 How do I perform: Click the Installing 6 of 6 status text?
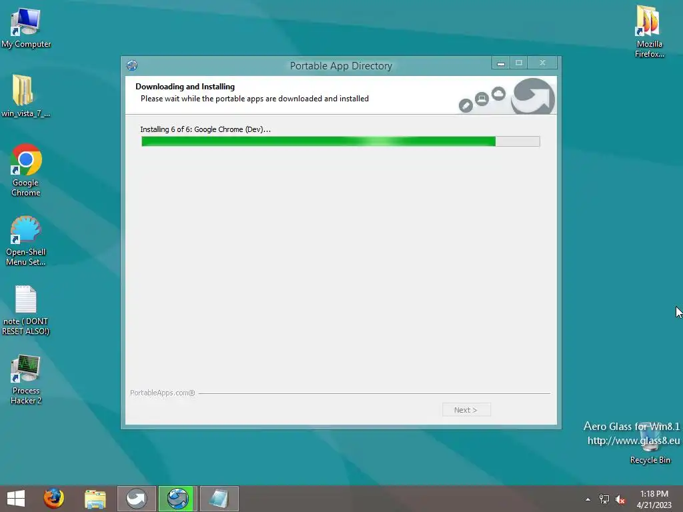point(205,129)
